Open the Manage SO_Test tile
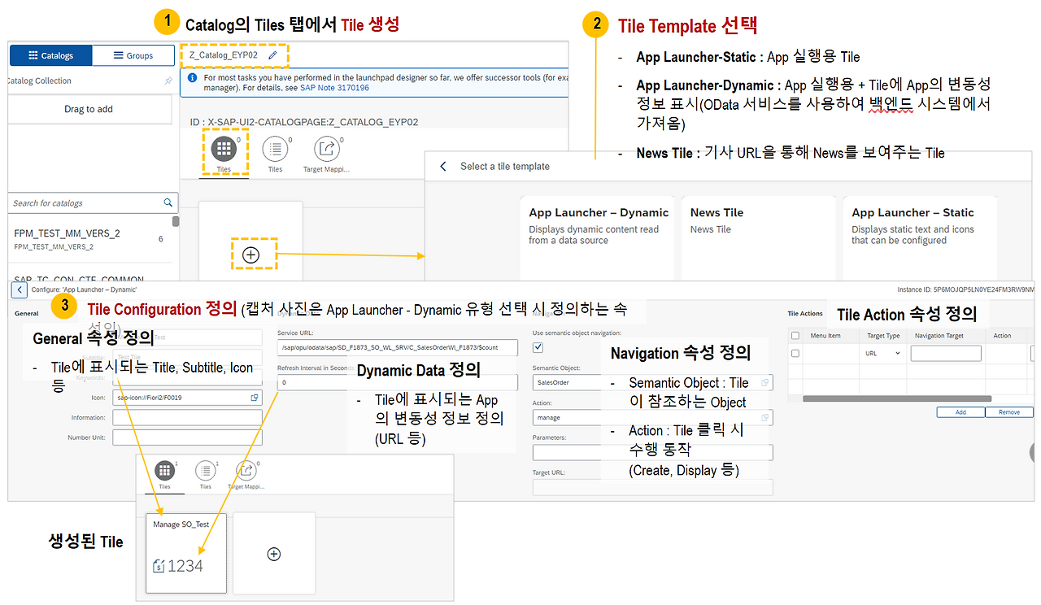The image size is (1041, 605). coord(185,554)
